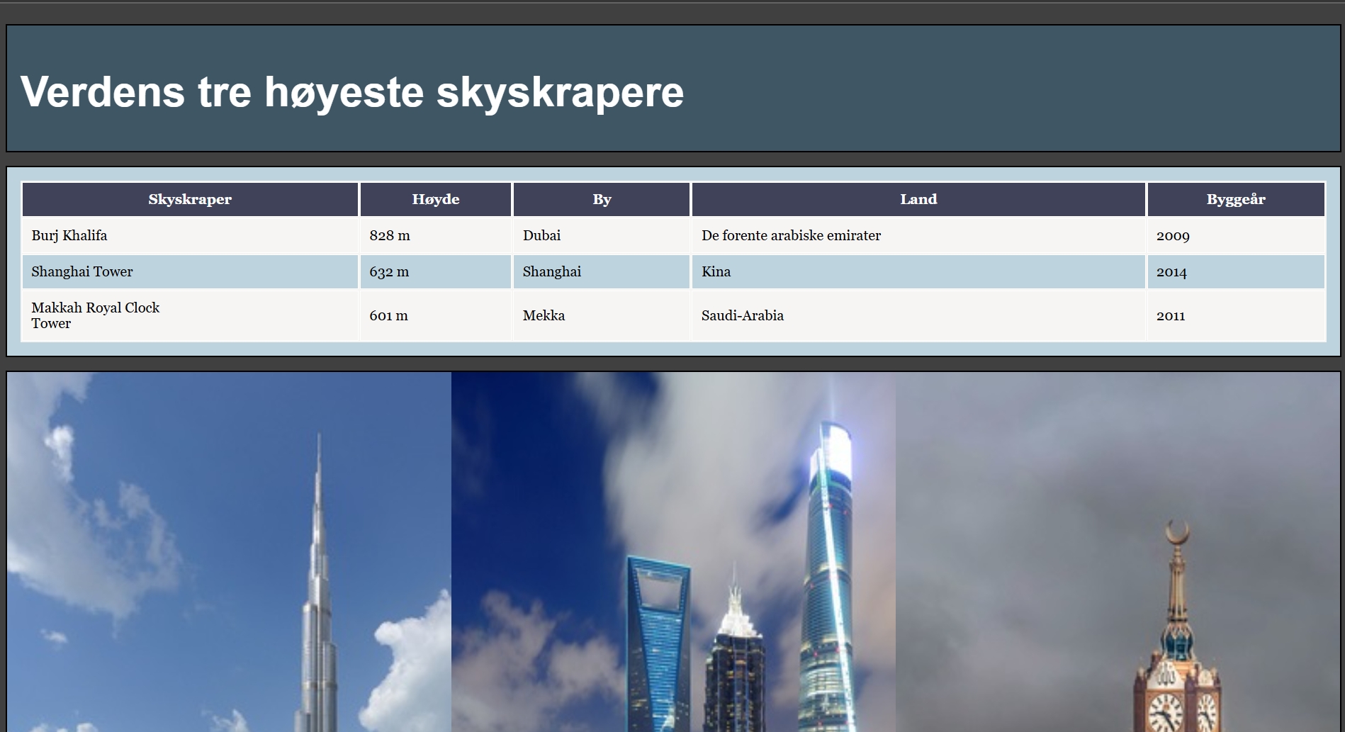Click the 'Saudi-Arabia' country cell

[742, 316]
